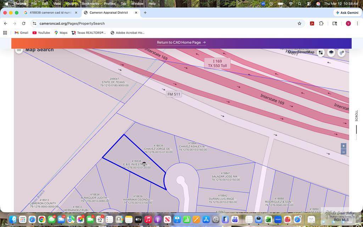The height and width of the screenshot is (227, 363).
Task: Open the Maps bookmark
Action: 61,33
